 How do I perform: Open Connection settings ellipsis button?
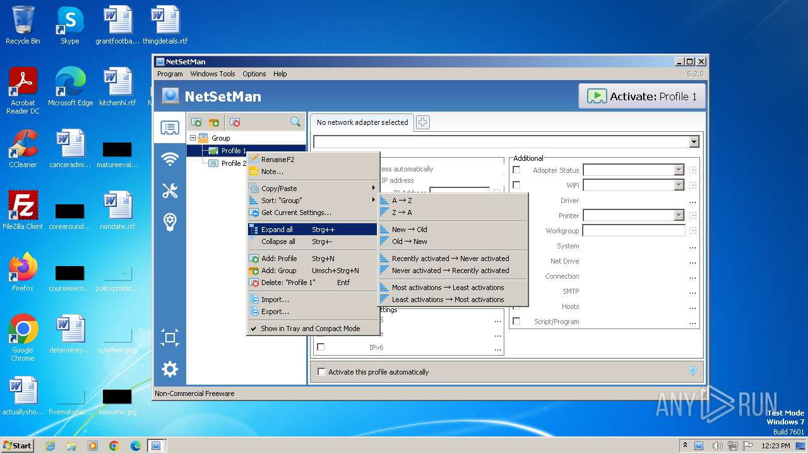coord(692,277)
